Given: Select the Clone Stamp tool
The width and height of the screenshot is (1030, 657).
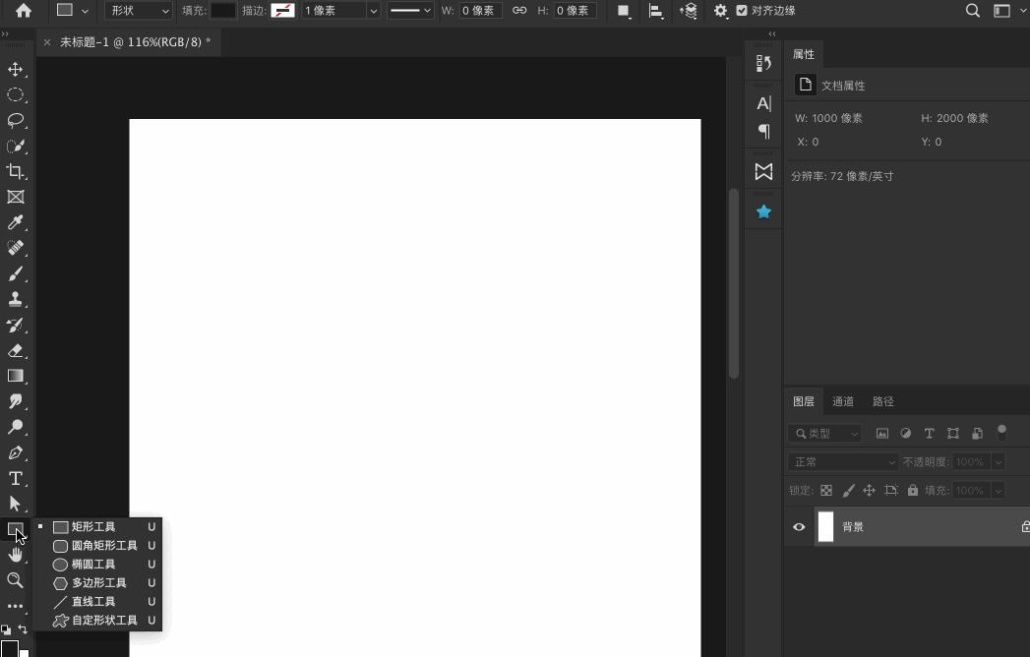Looking at the screenshot, I should pos(14,299).
